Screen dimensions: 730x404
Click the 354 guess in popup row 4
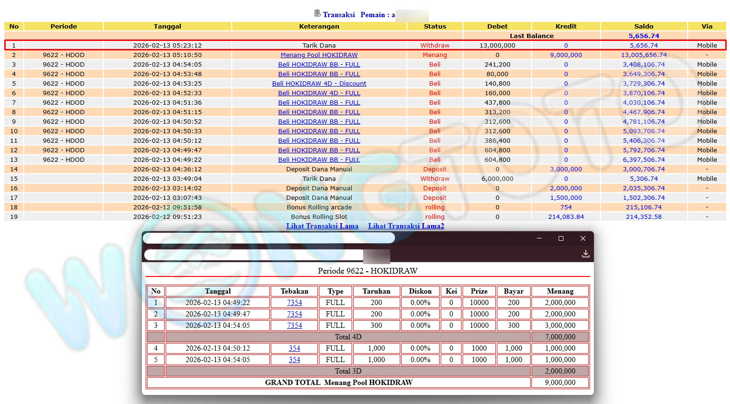(x=294, y=348)
